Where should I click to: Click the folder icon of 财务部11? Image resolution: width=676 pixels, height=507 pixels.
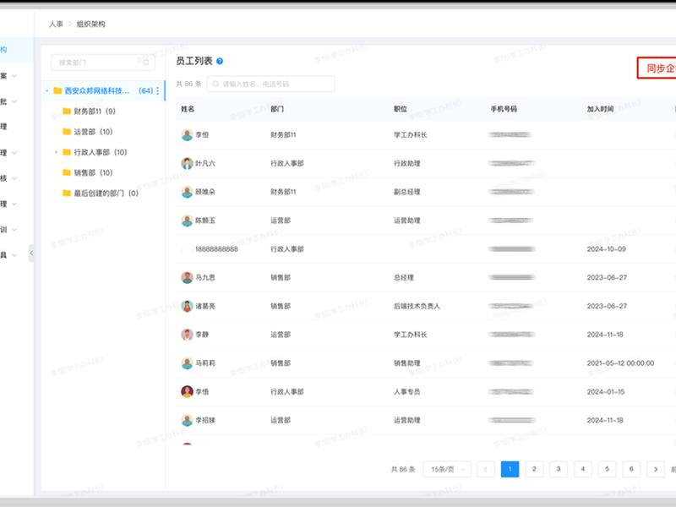pyautogui.click(x=67, y=112)
